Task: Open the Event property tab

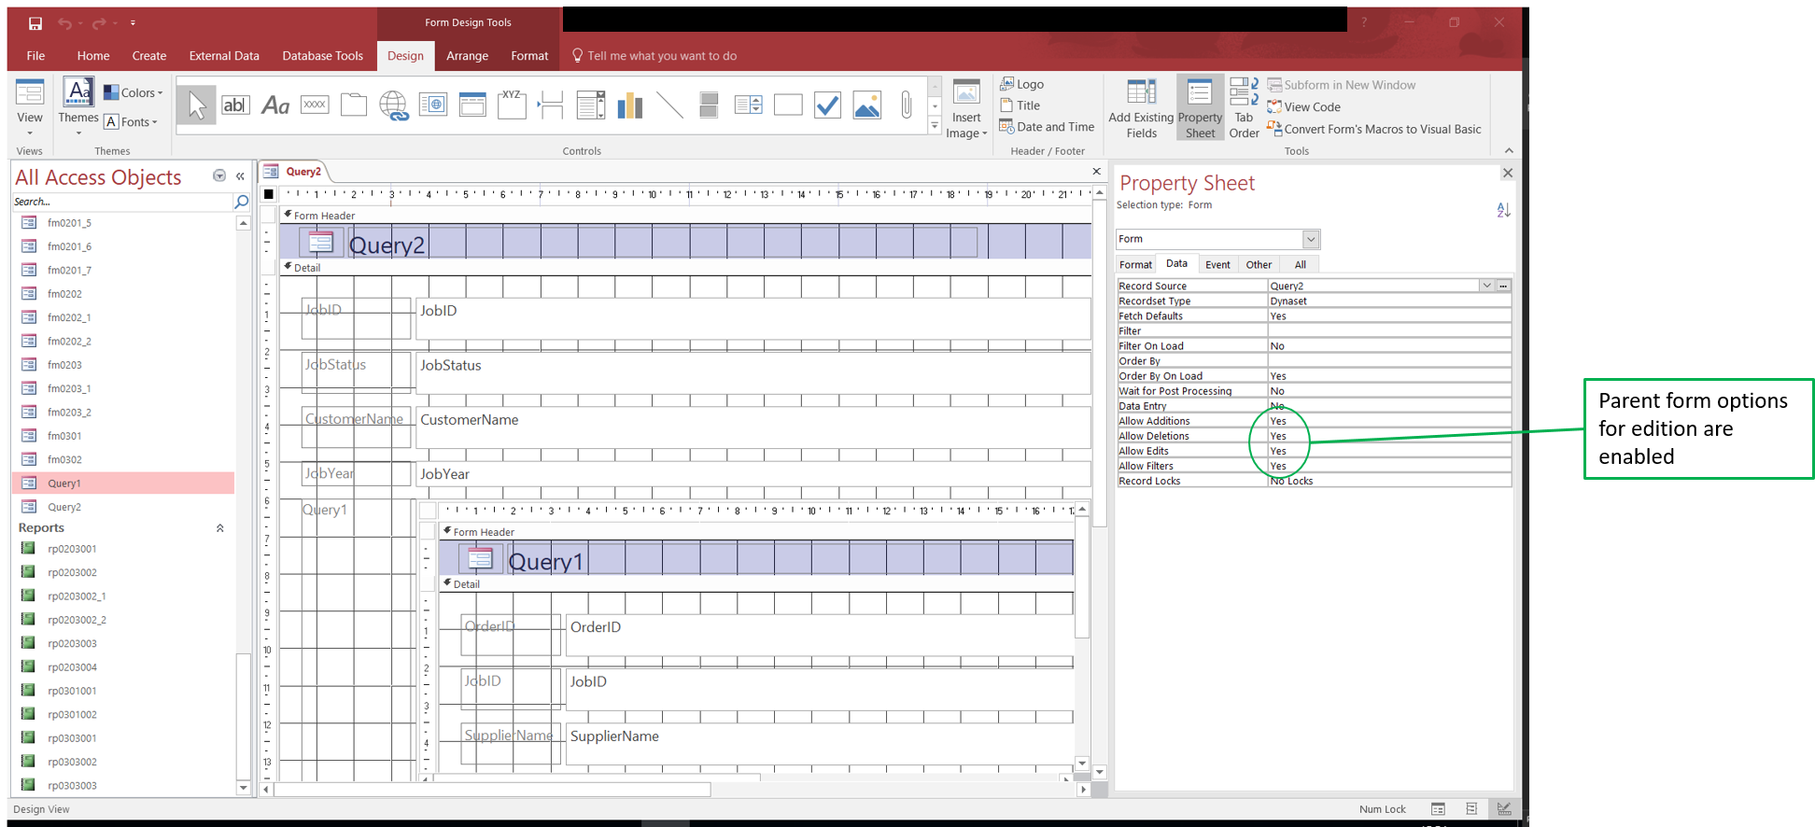Action: (x=1217, y=264)
